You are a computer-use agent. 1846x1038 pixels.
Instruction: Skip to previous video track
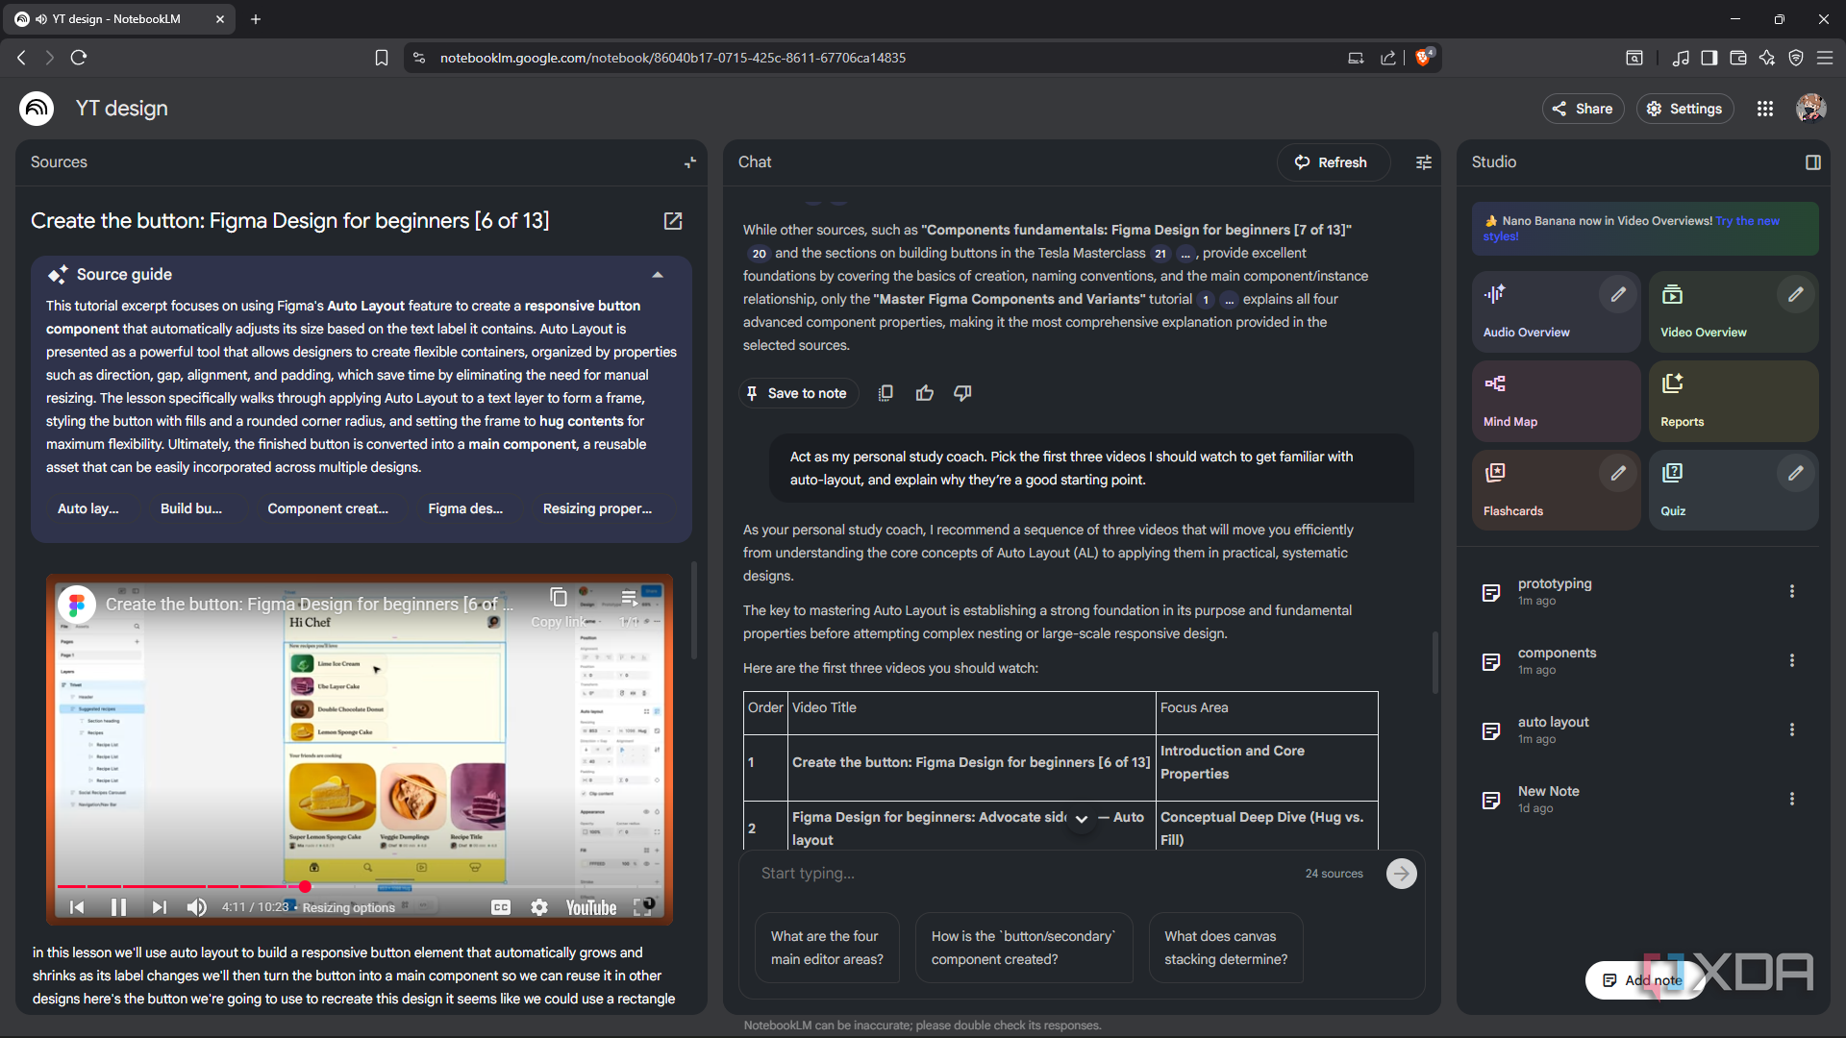pyautogui.click(x=77, y=907)
